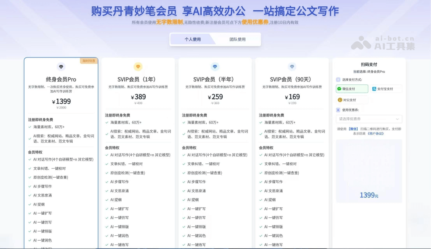Click the coupon icon beside 使用优惠券

(x=338, y=110)
